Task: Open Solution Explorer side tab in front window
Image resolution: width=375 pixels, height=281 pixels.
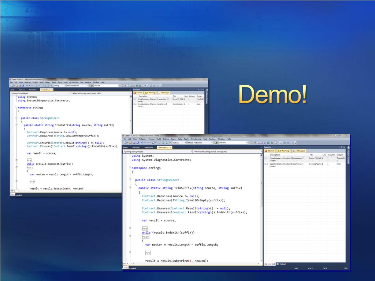Action: click(x=348, y=155)
